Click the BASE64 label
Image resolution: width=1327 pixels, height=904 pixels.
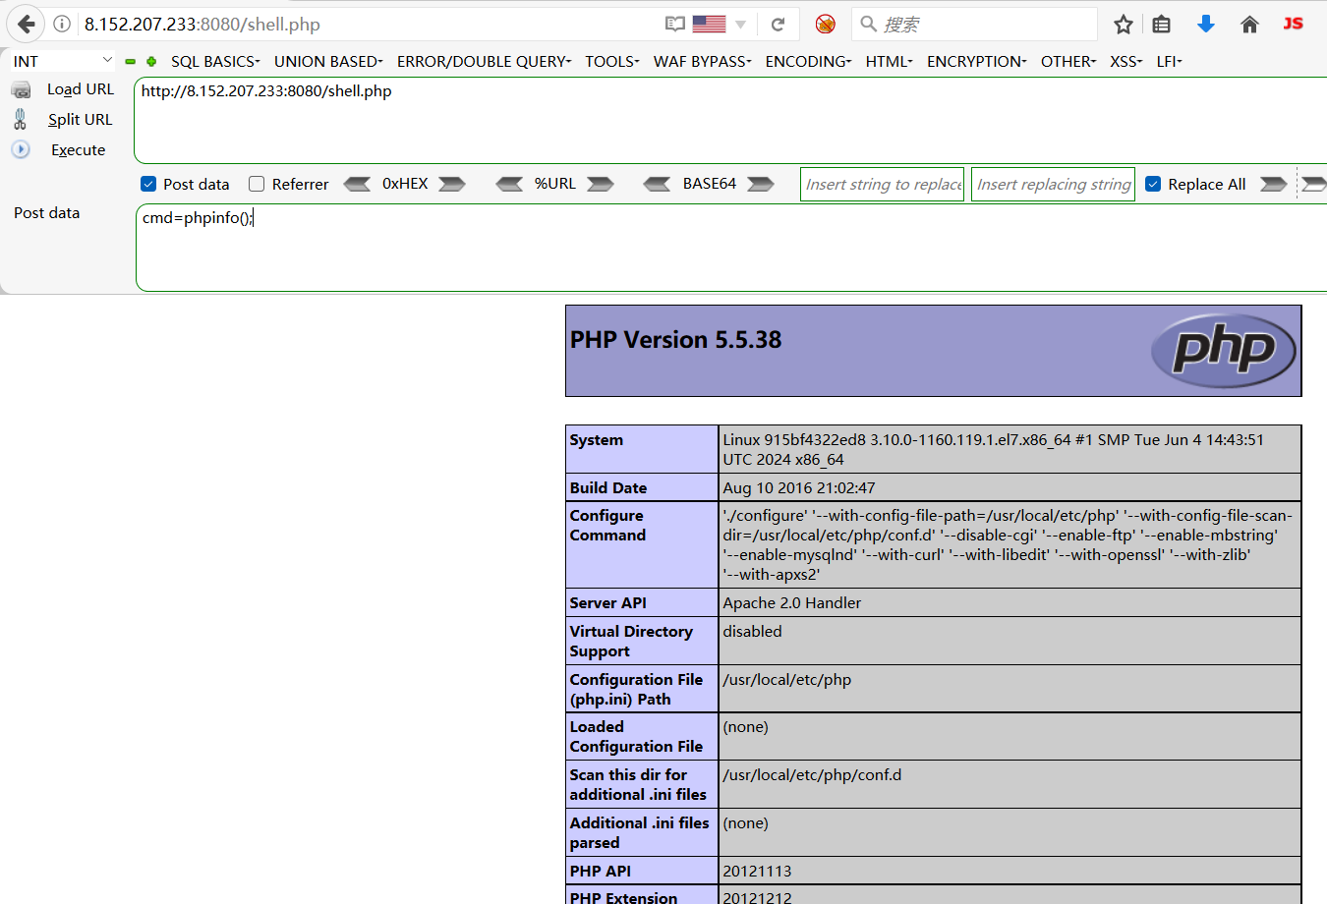[710, 184]
